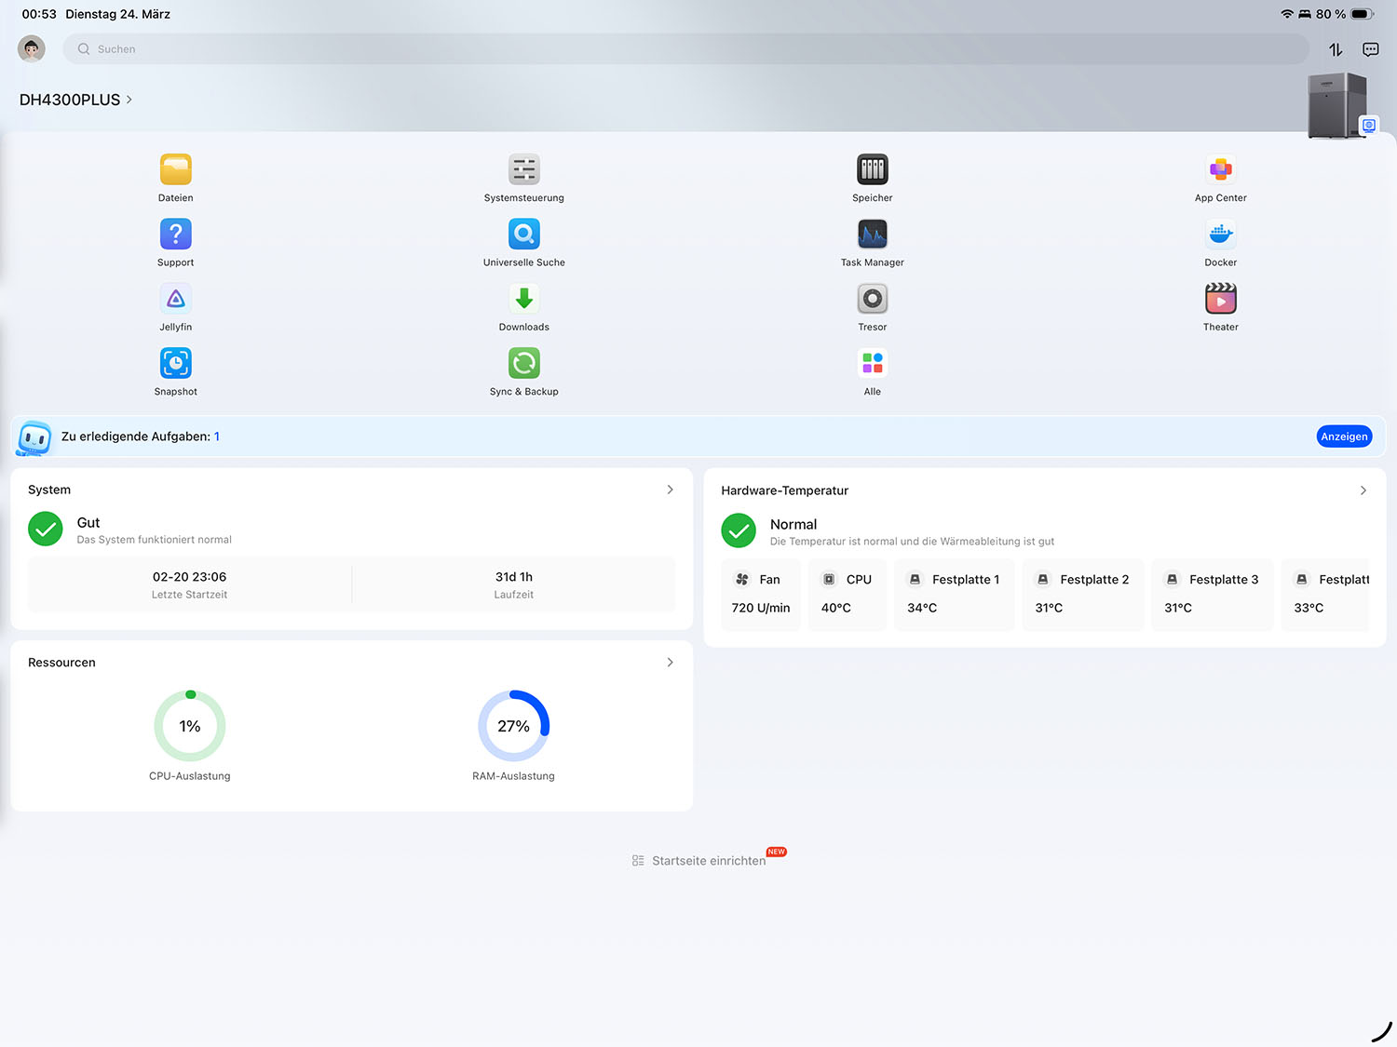Viewport: 1397px width, 1047px height.
Task: Open the Dateien app
Action: tap(175, 170)
